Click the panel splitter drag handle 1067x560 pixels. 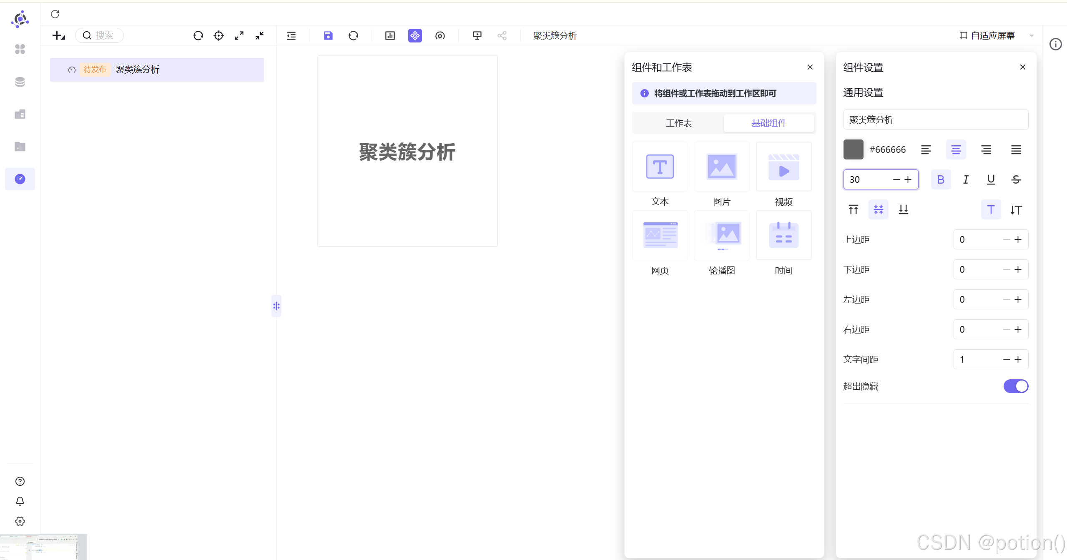[x=276, y=306]
